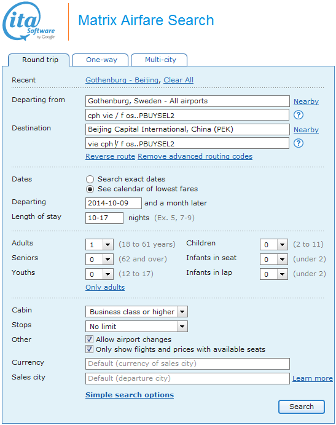The height and width of the screenshot is (425, 336).
Task: Switch to the One-way tab
Action: [100, 60]
